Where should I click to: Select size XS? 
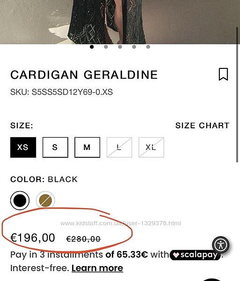coord(23,148)
